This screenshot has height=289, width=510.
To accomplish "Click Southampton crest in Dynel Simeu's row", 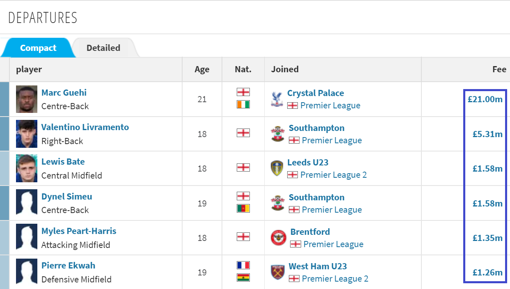I will point(278,204).
